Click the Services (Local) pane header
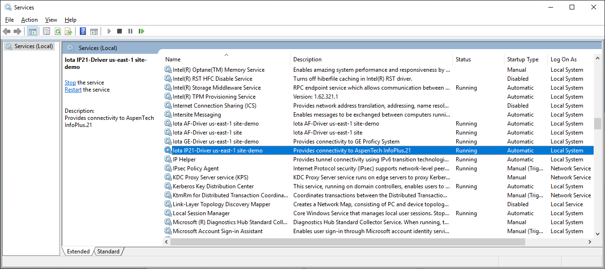The height and width of the screenshot is (269, 605). pos(98,48)
